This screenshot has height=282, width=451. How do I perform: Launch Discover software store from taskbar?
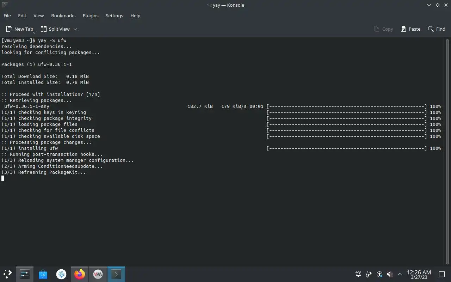tap(43, 274)
